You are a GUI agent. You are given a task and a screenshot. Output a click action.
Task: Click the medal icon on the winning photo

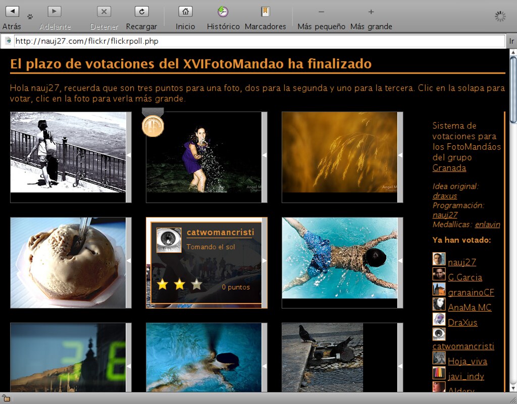(153, 126)
